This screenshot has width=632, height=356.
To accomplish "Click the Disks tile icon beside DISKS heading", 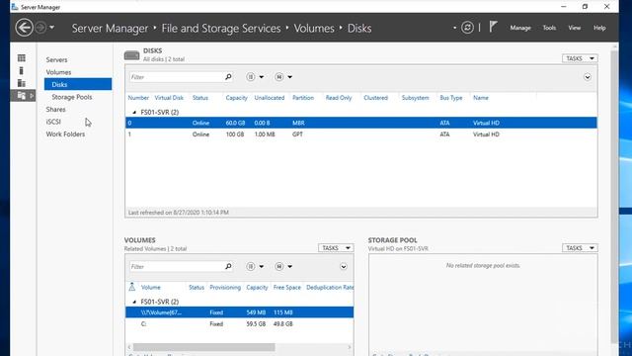I will [131, 55].
